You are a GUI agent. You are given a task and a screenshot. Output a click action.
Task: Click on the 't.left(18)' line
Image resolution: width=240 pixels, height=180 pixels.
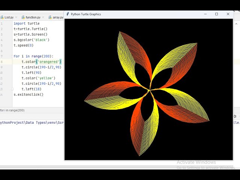click(31, 89)
